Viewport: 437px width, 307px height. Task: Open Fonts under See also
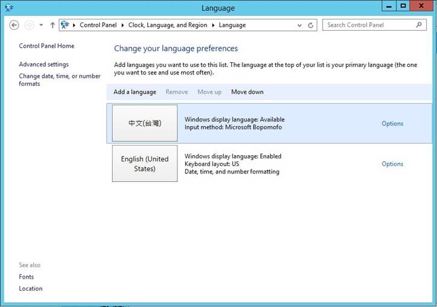[26, 277]
